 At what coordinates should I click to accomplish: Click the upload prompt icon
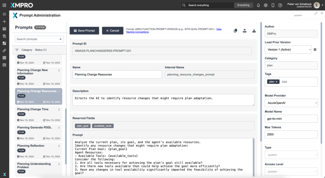coord(244,31)
